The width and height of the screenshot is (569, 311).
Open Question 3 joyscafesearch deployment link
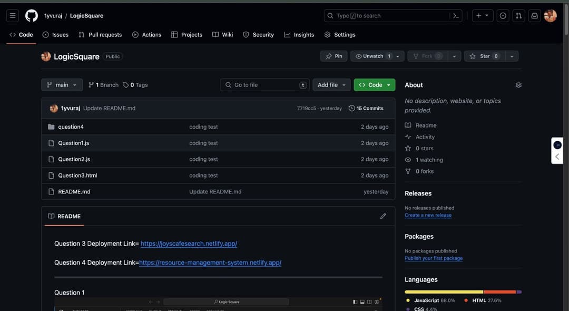(x=189, y=244)
